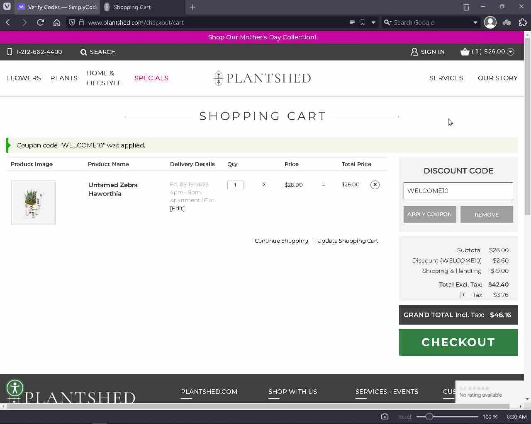Open the SPECIALS menu
Image resolution: width=531 pixels, height=424 pixels.
click(151, 78)
